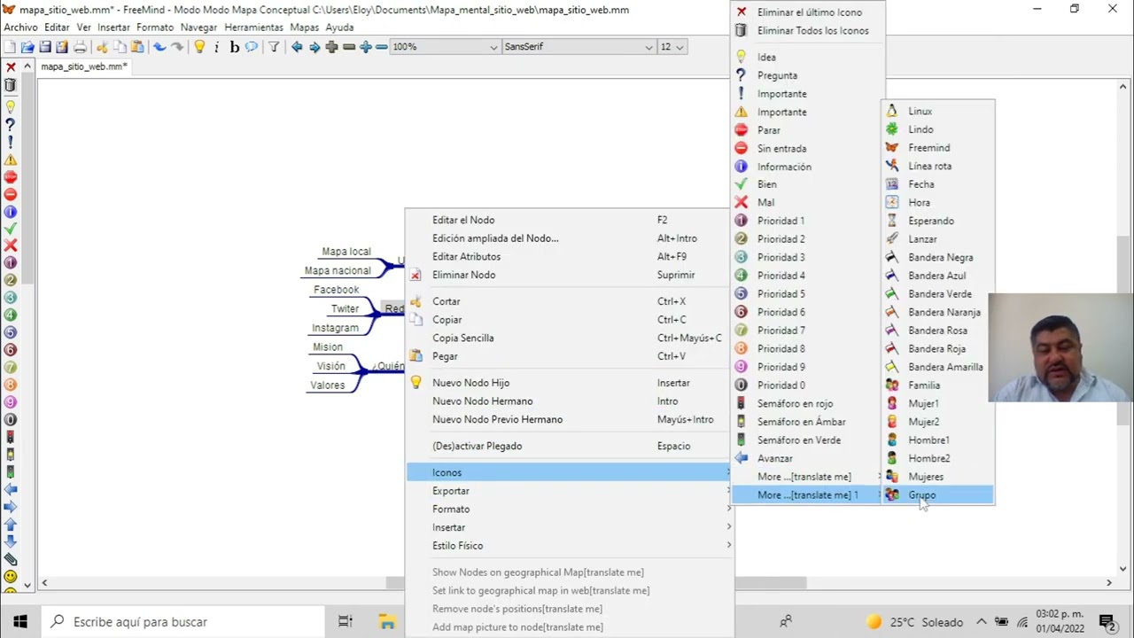
Task: Save the map using the diskette icon
Action: click(x=45, y=47)
